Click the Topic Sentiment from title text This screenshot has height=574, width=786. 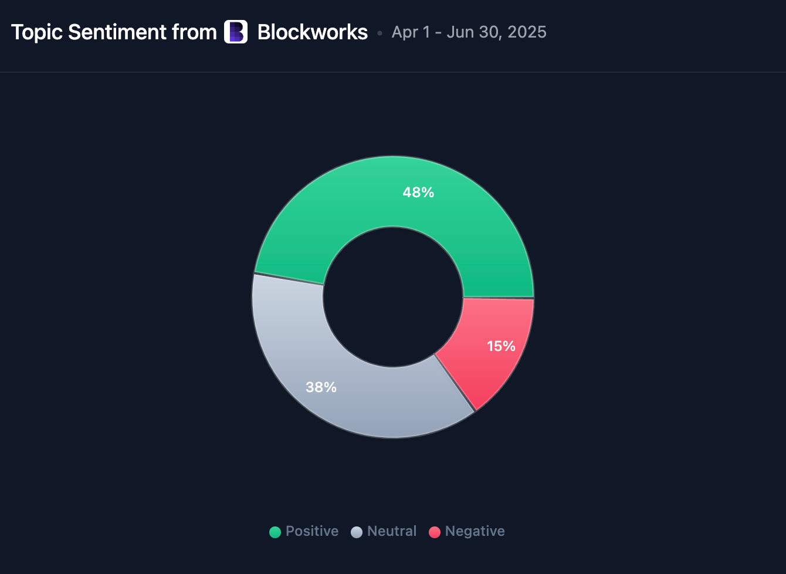pyautogui.click(x=114, y=32)
